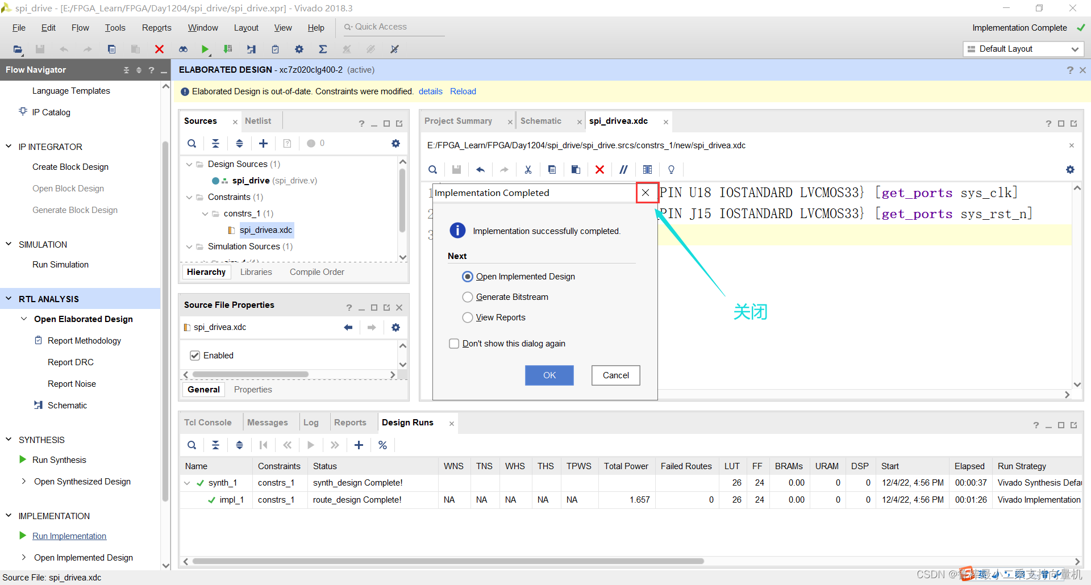Open the Default Layout dropdown

click(1023, 49)
